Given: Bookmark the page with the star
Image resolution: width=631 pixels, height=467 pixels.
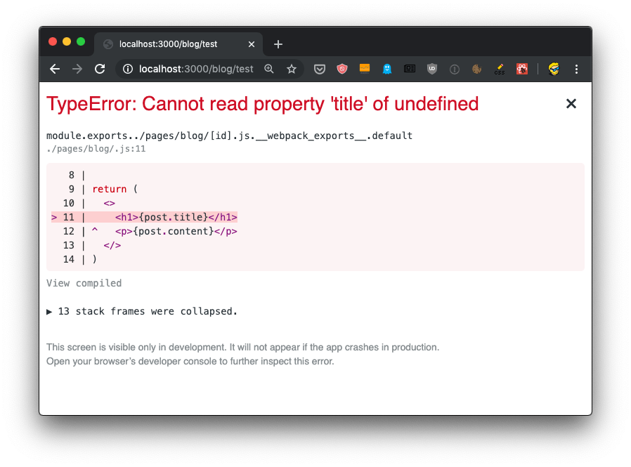Looking at the screenshot, I should 292,69.
